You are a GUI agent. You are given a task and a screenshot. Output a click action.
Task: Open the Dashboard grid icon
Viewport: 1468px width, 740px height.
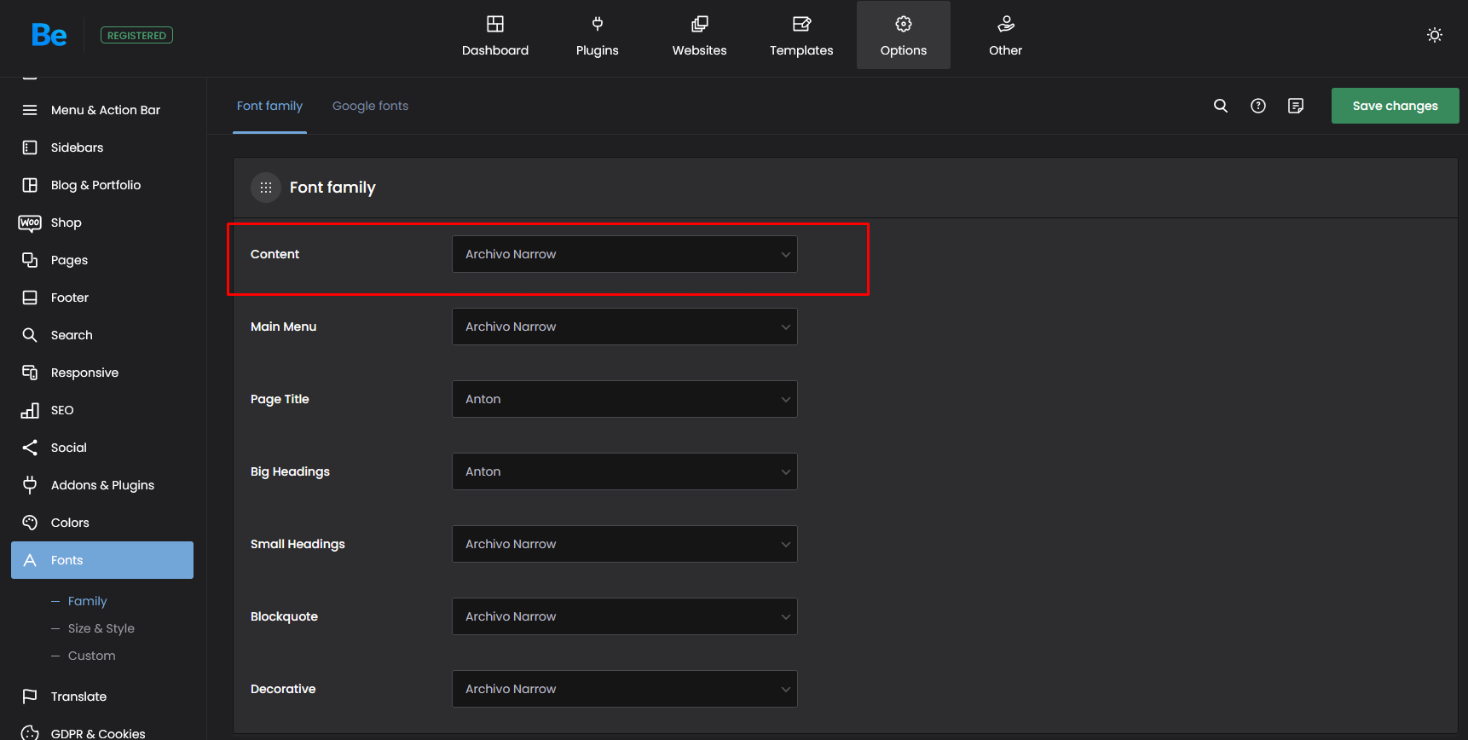[x=495, y=24]
